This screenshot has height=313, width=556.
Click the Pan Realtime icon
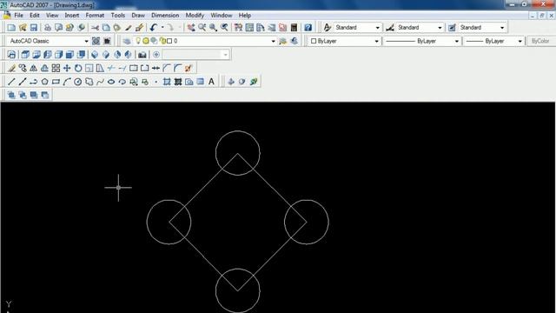click(191, 28)
